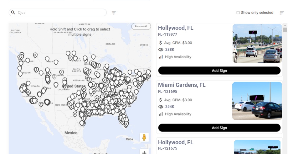This screenshot has height=154, width=288.
Task: Click the availability bars icon for Miami Gardens
Action: (x=161, y=114)
